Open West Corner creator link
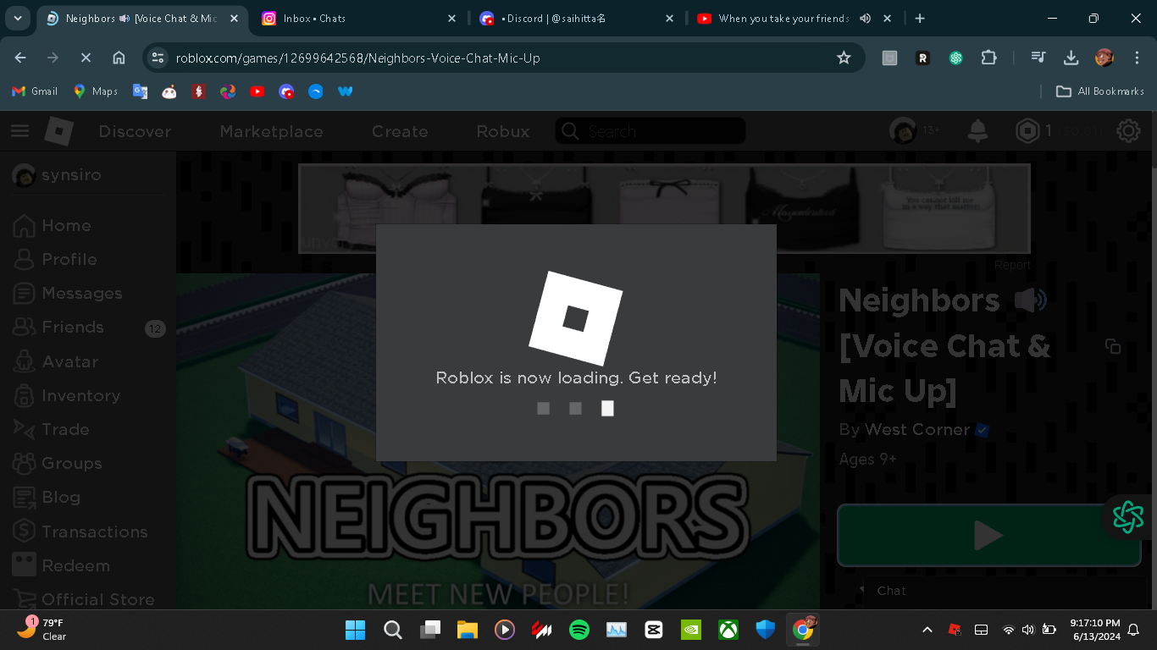 click(916, 429)
